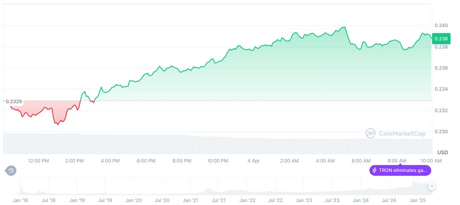Select Jan '18 on the overview timeline
This screenshot has width=460, height=205.
[21, 200]
